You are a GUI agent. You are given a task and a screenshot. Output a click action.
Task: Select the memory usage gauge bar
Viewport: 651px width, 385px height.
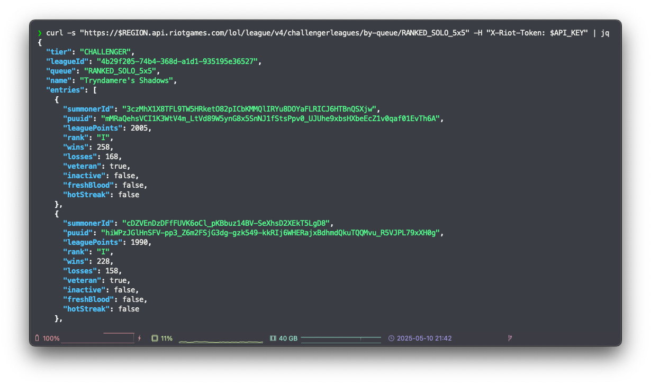[x=341, y=338]
